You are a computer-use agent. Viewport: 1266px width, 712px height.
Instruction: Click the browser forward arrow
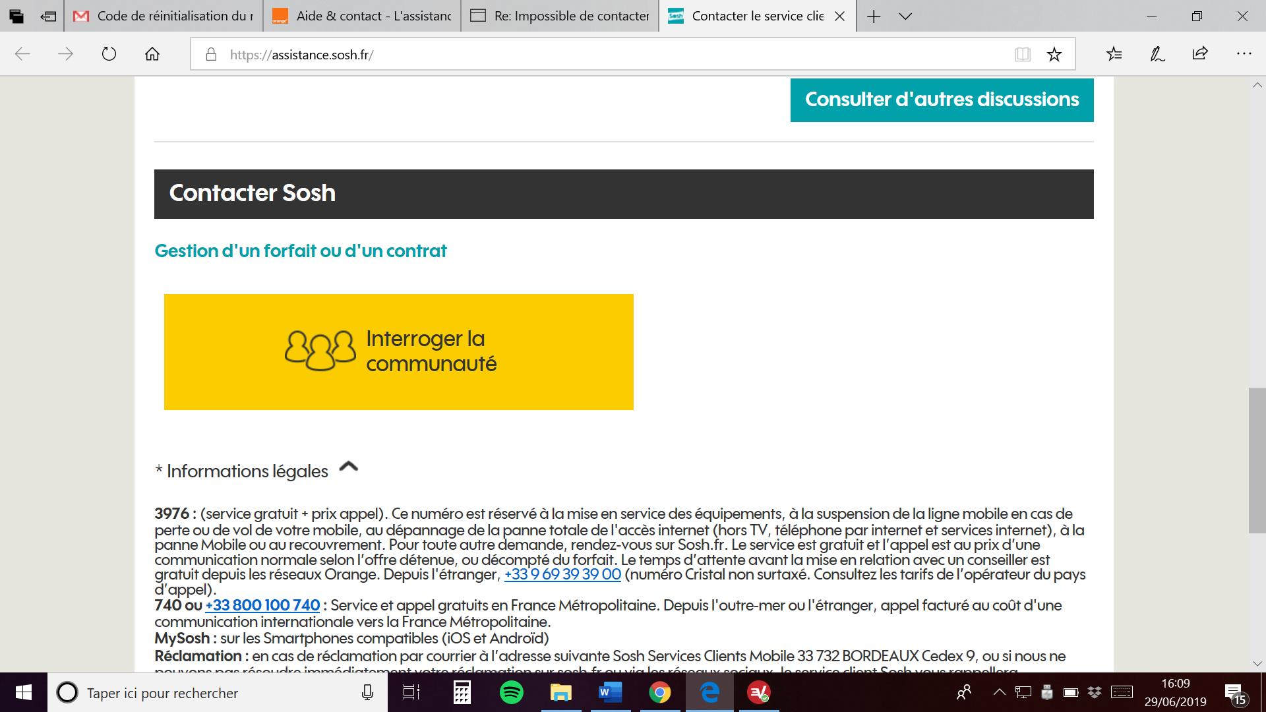pos(65,54)
